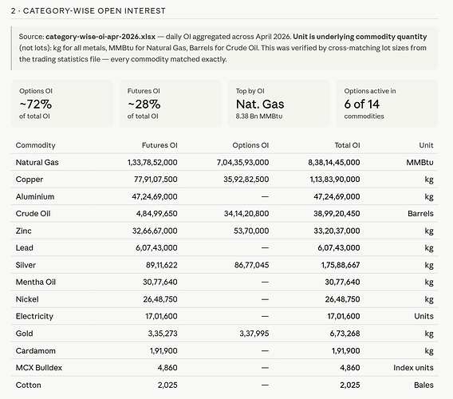Click the Electricity row Units cell
The width and height of the screenshot is (453, 399).
423,316
